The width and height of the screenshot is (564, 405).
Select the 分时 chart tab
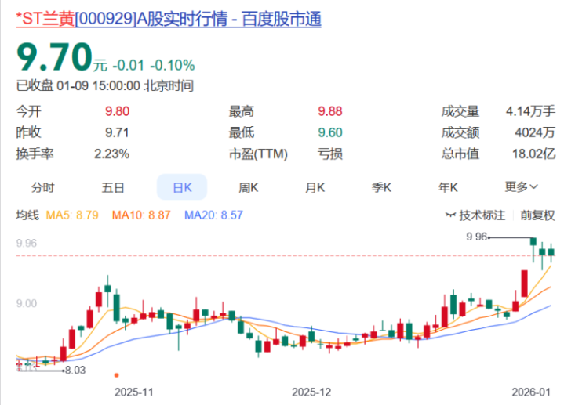coord(43,187)
